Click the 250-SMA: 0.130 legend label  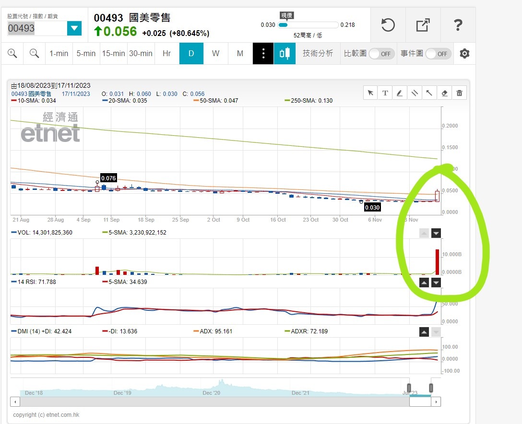coord(308,101)
